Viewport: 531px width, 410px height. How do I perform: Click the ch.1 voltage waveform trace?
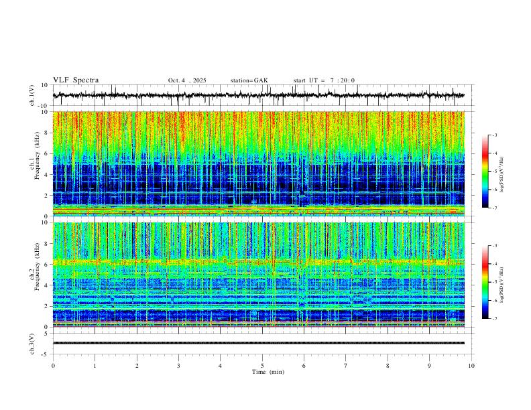pyautogui.click(x=258, y=95)
